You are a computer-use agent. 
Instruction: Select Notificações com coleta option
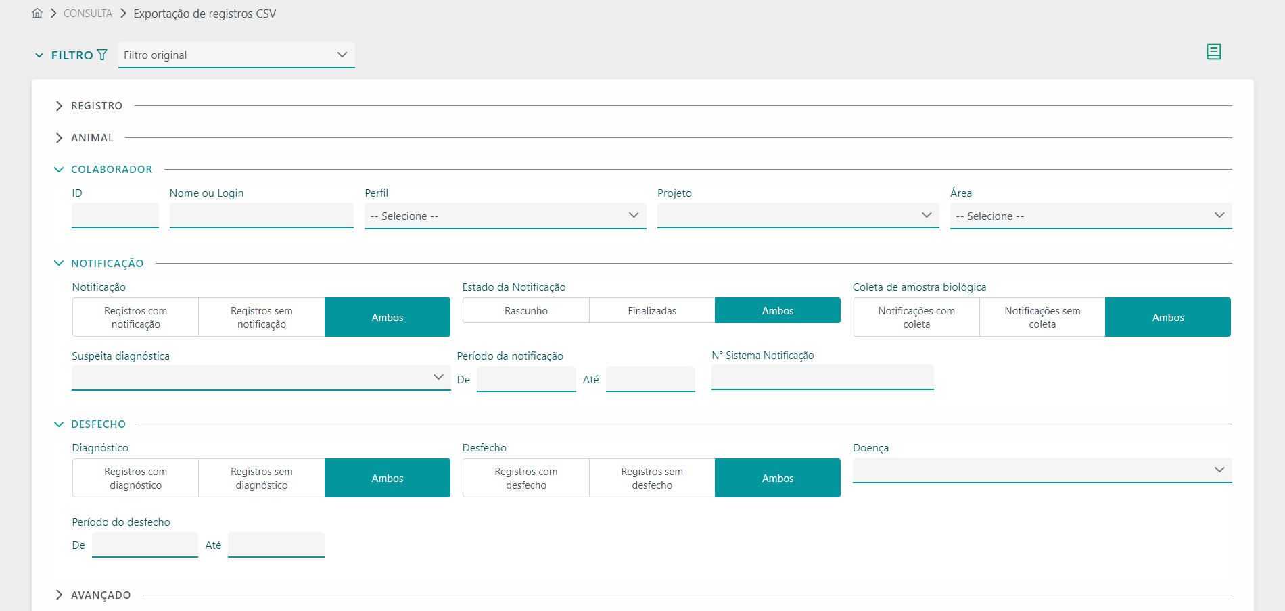(x=916, y=317)
